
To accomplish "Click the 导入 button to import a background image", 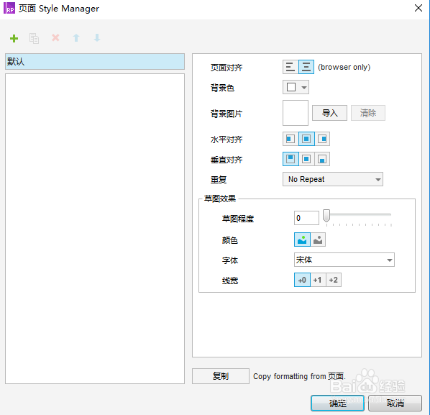I will point(329,113).
